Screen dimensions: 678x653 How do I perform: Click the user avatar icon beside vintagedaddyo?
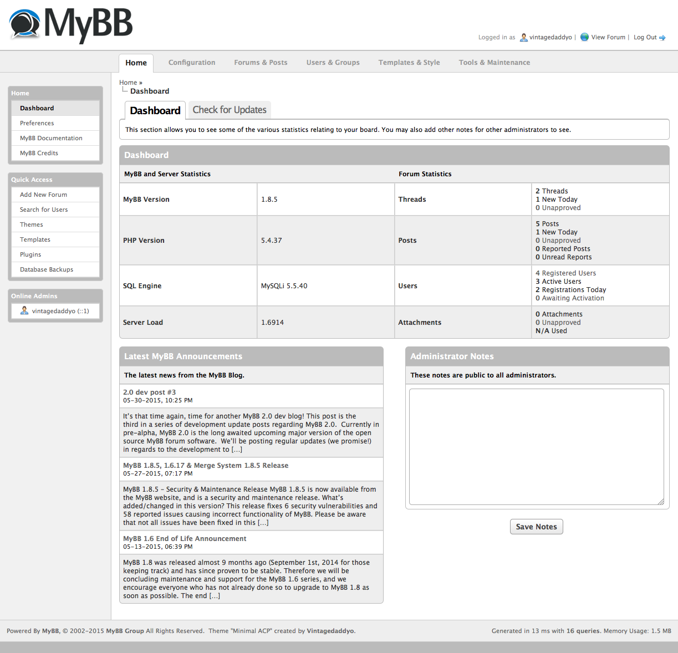pyautogui.click(x=523, y=38)
